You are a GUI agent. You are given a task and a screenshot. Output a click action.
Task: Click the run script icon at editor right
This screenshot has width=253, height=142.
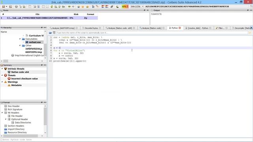pos(250,33)
